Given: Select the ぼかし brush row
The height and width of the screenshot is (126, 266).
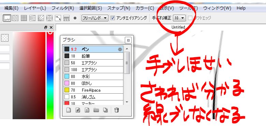Looking at the screenshot, I should (93, 83).
